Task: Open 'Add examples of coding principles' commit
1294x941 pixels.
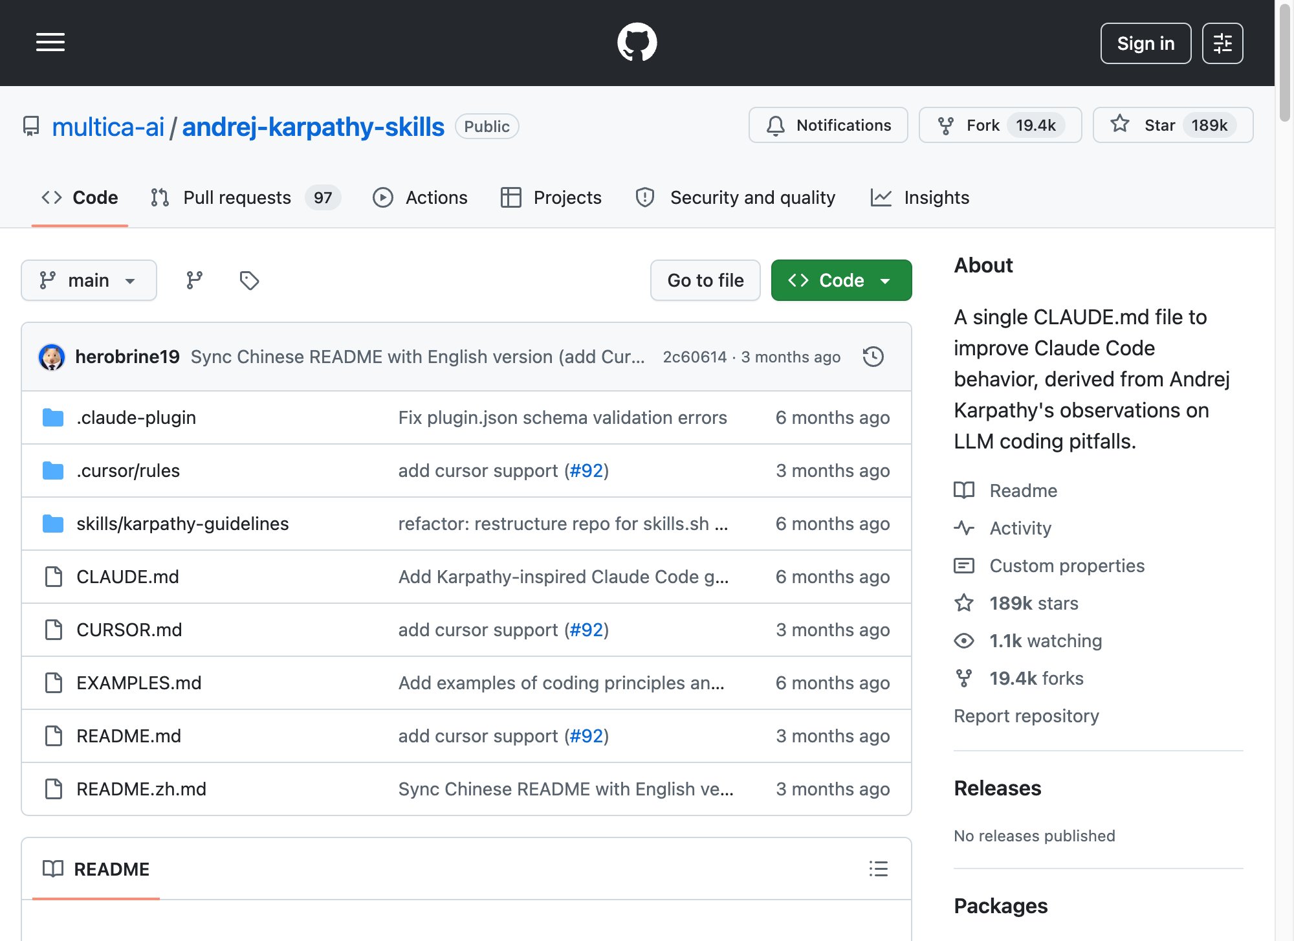Action: coord(562,683)
